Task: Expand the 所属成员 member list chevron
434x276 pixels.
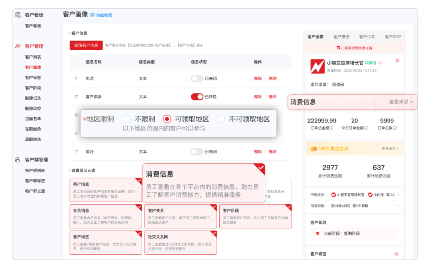Action: 398,194
